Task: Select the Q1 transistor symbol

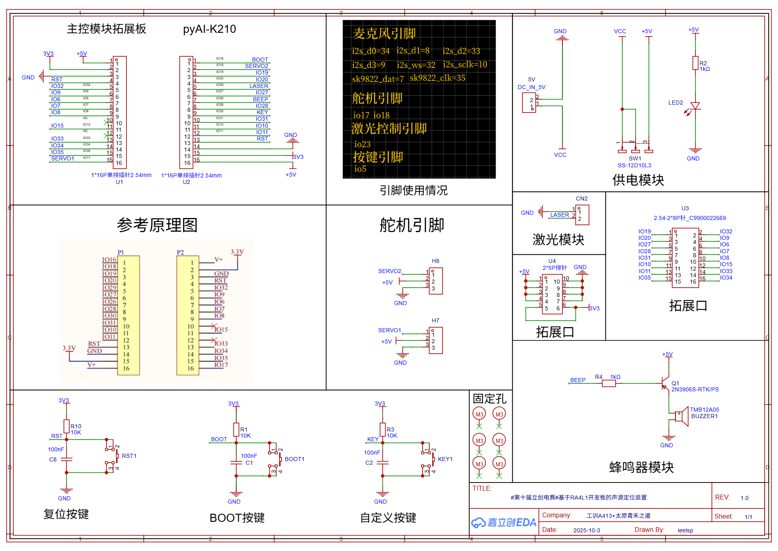Action: (665, 383)
